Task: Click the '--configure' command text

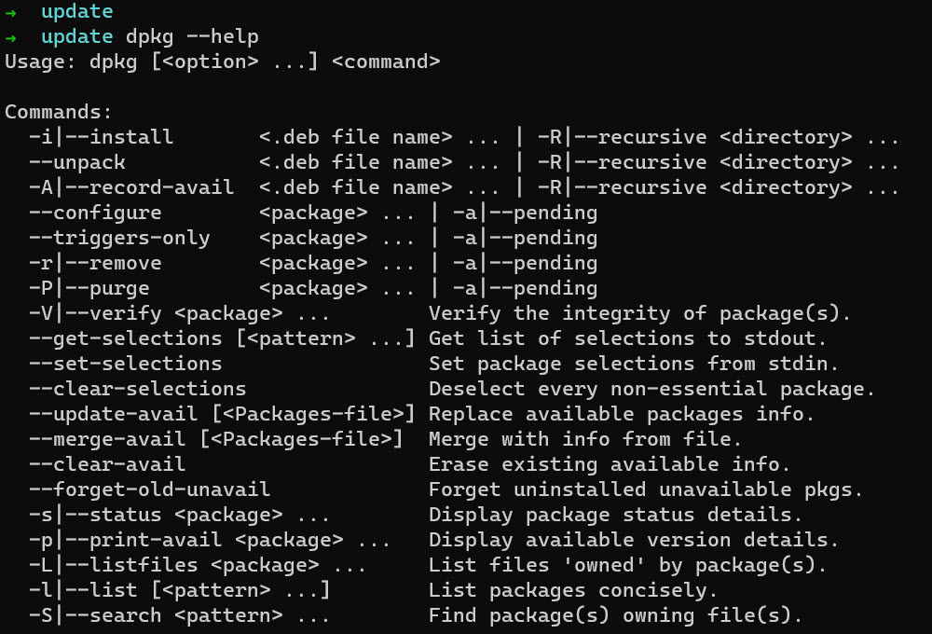Action: point(94,213)
